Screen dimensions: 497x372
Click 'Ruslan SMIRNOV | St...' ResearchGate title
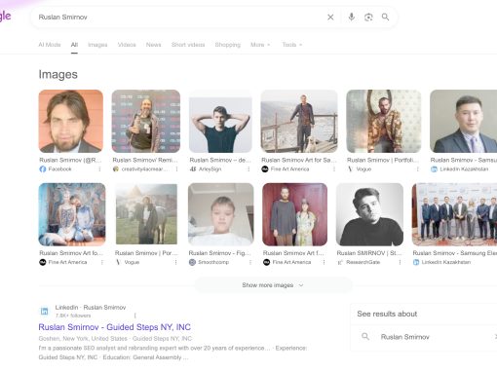tap(369, 253)
